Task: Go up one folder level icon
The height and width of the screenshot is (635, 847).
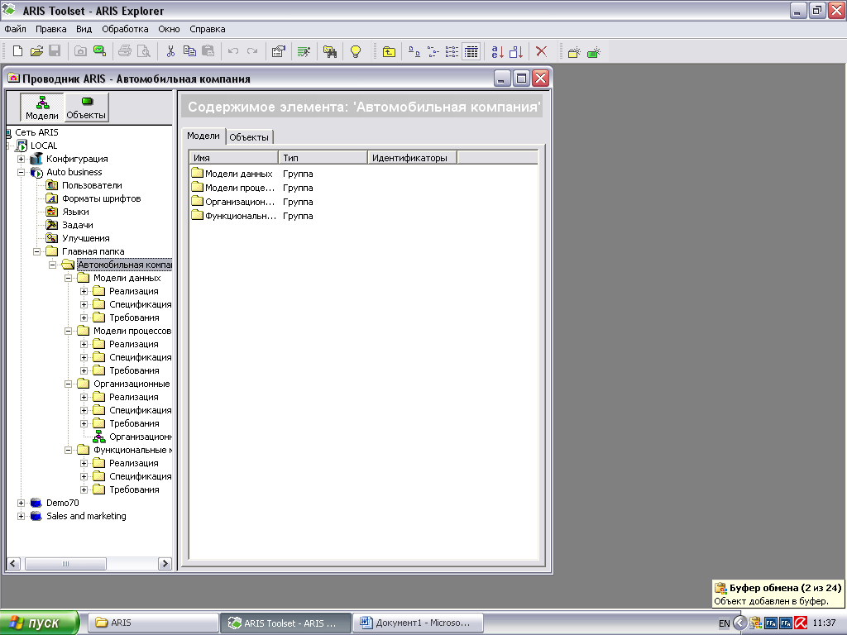Action: (x=389, y=51)
